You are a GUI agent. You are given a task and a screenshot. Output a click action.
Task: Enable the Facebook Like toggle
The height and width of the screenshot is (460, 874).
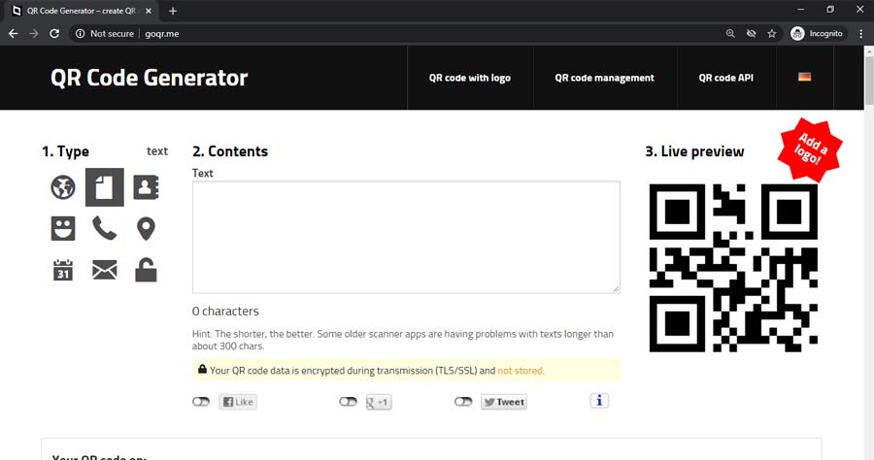[x=201, y=402]
